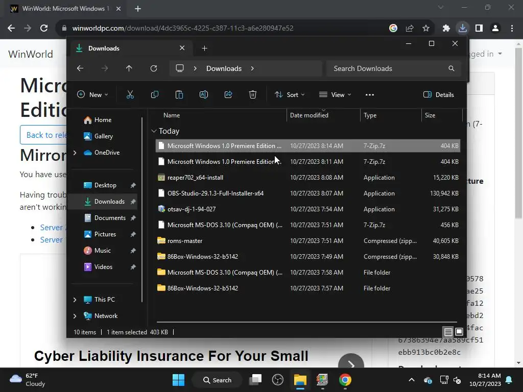523x392 pixels.
Task: Click taskbar Search box
Action: coord(218,380)
